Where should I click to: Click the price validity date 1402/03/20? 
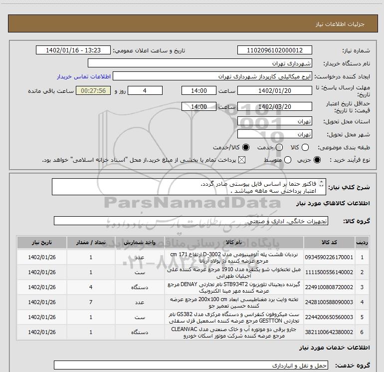[274, 106]
